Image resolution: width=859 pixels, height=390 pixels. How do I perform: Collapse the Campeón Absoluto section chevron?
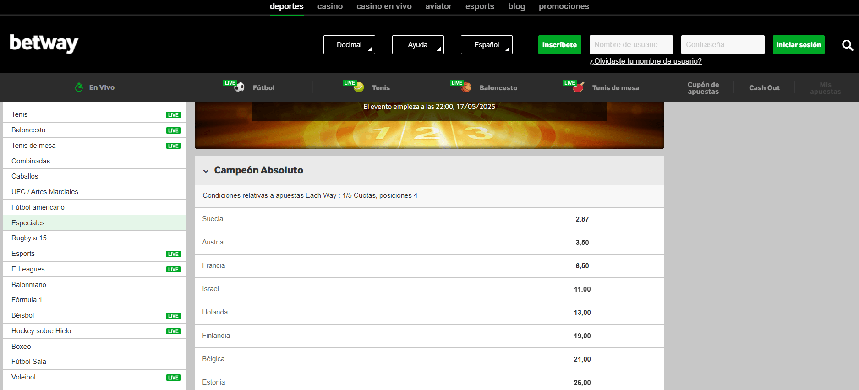pyautogui.click(x=206, y=171)
